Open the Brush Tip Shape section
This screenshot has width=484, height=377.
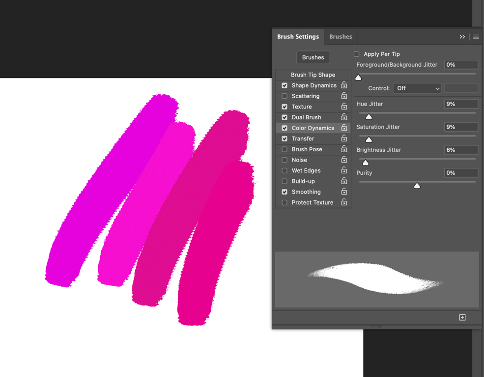[313, 75]
